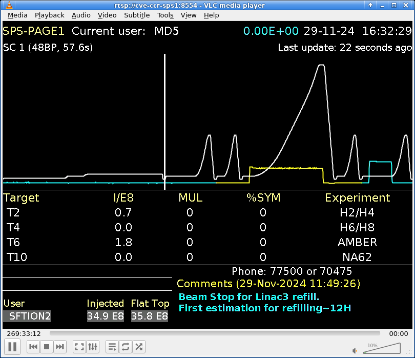Click the elapsed time label
Screen dimensions: 415x358
click(x=24, y=333)
